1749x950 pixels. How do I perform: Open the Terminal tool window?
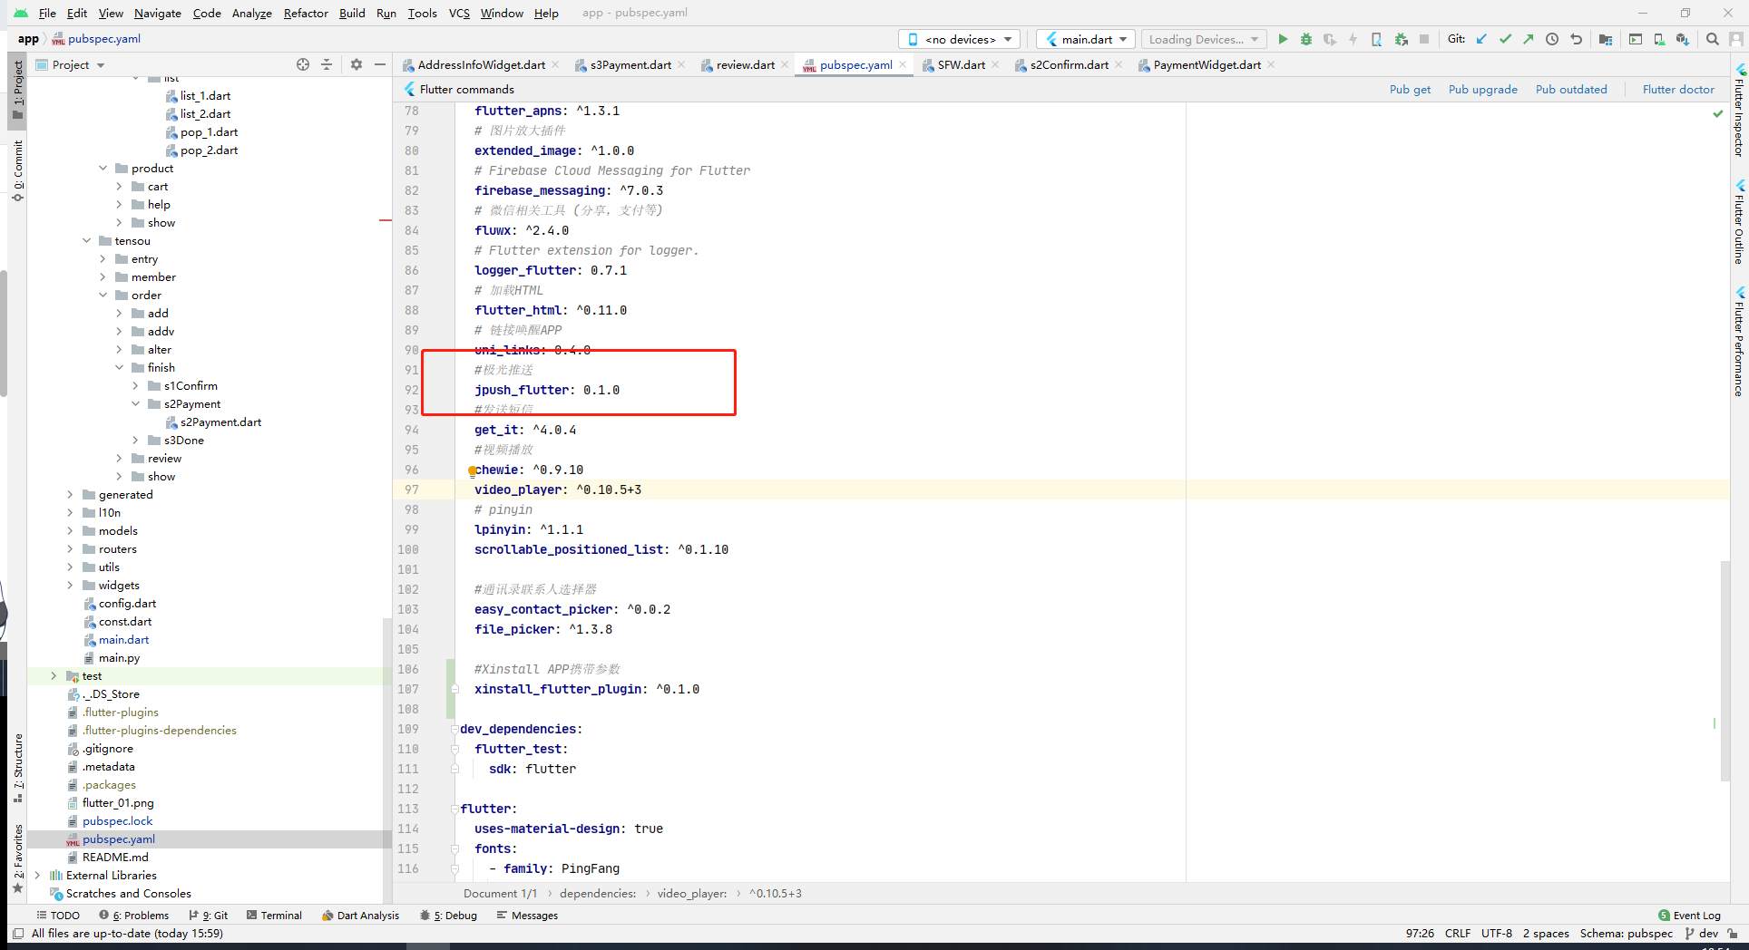[x=274, y=916]
